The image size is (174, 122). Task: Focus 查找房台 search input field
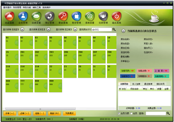[102, 29]
